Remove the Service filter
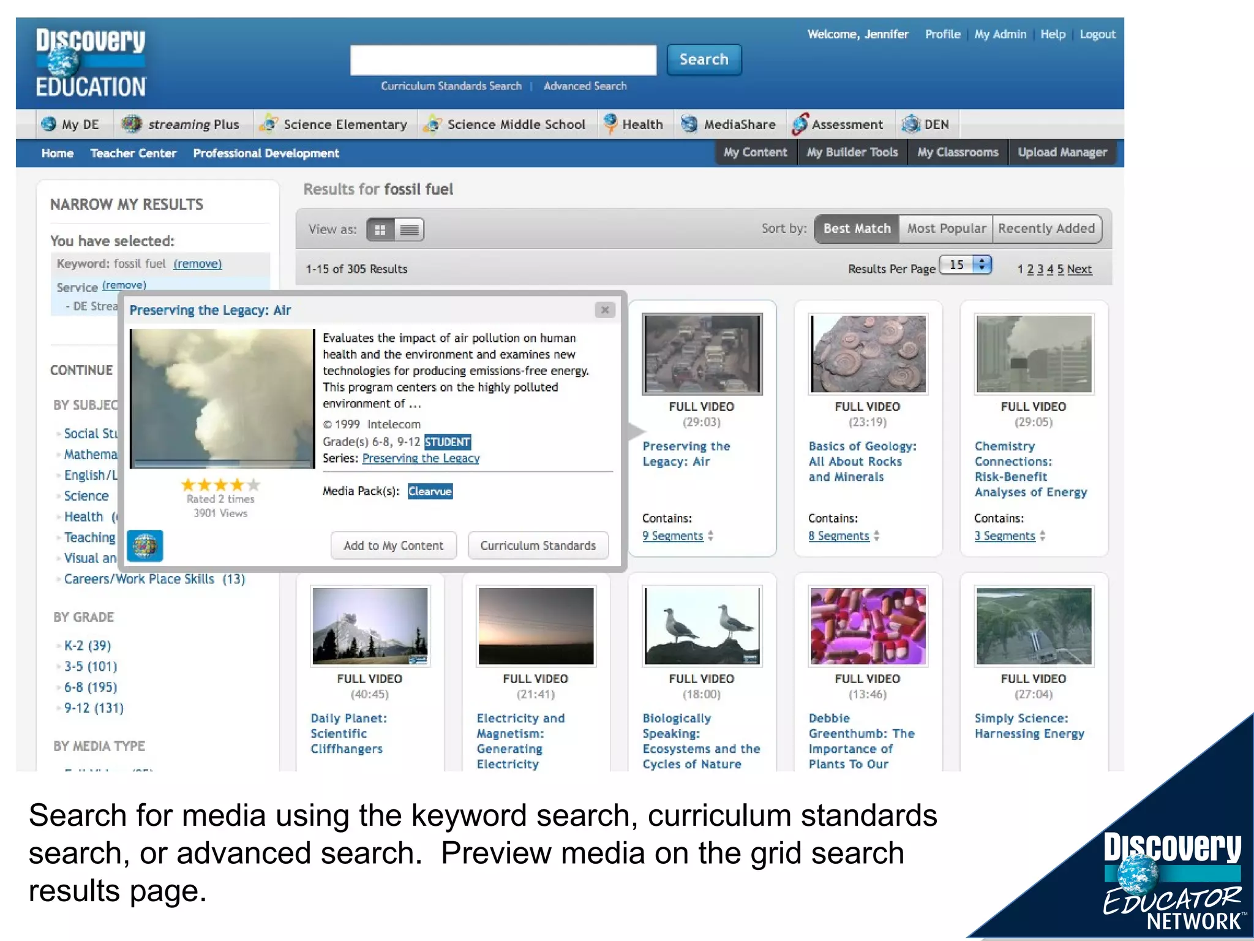This screenshot has width=1254, height=941. [x=124, y=285]
